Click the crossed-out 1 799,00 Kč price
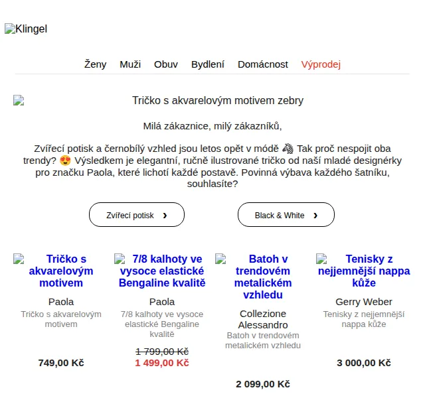The width and height of the screenshot is (425, 398). 162,352
